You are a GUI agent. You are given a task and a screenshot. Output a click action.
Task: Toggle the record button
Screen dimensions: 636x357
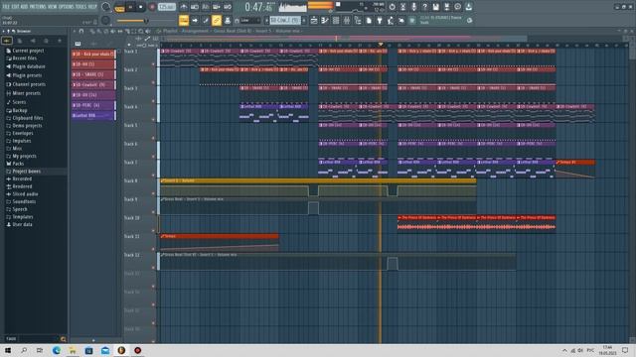[152, 7]
